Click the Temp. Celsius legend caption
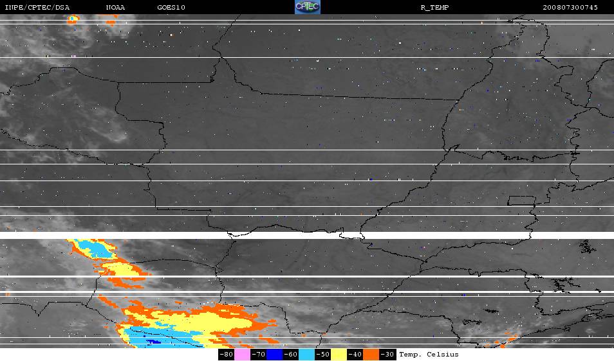Viewport: 614px width, 361px height. 429,355
